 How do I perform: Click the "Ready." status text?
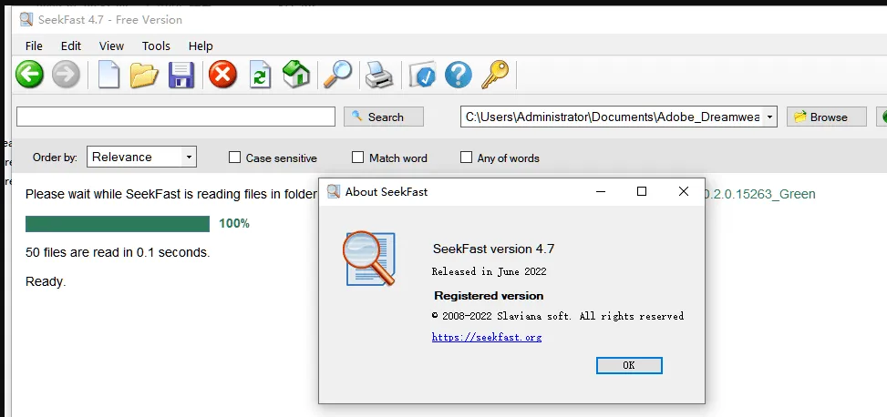click(x=46, y=281)
